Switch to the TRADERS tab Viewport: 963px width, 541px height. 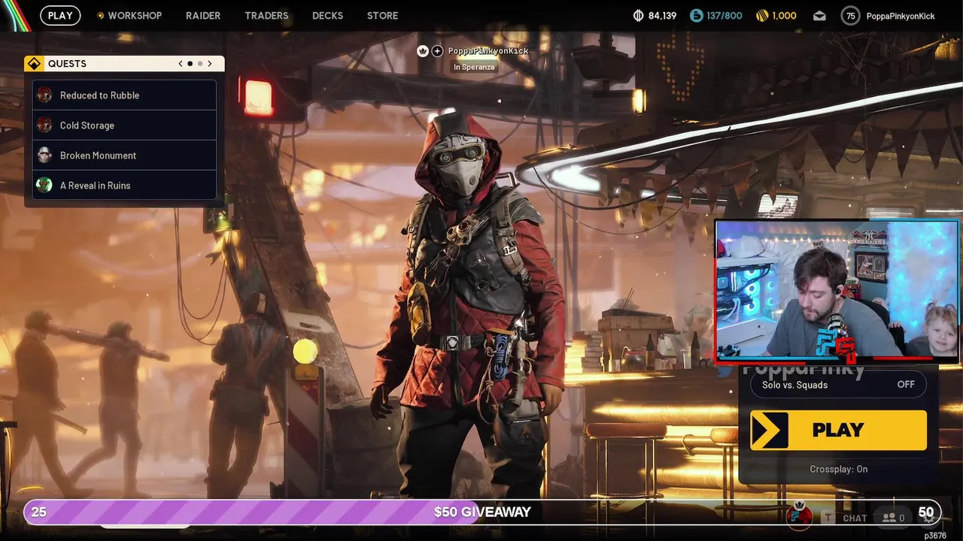[266, 15]
